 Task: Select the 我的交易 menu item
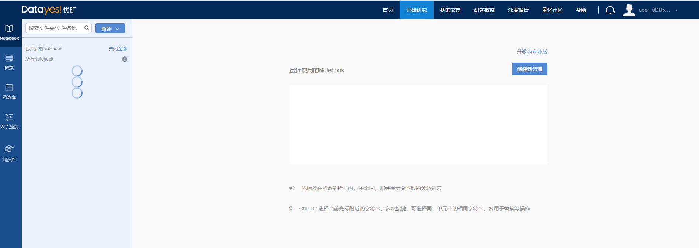[450, 10]
